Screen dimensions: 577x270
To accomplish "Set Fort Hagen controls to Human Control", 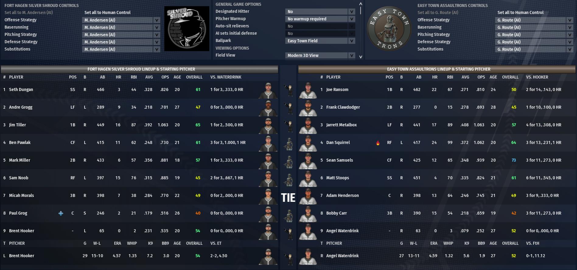I will click(x=107, y=12).
